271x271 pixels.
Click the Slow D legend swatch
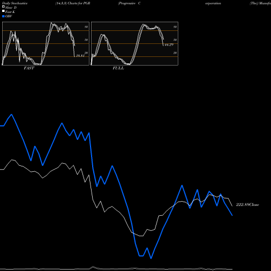[3, 7]
